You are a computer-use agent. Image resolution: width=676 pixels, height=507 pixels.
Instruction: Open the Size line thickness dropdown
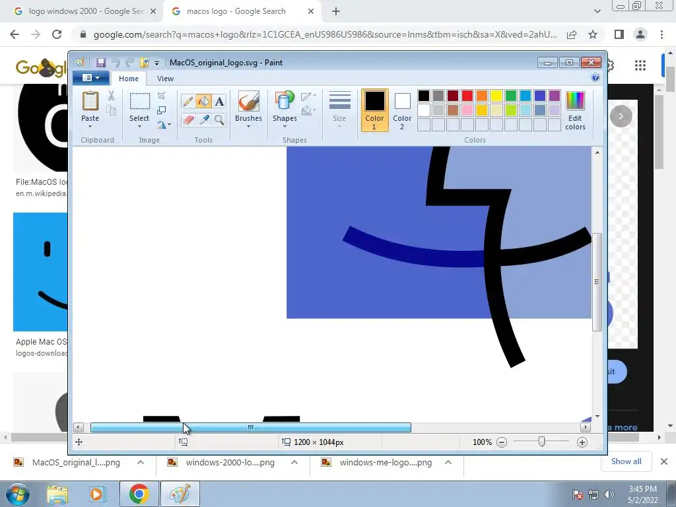pyautogui.click(x=339, y=110)
